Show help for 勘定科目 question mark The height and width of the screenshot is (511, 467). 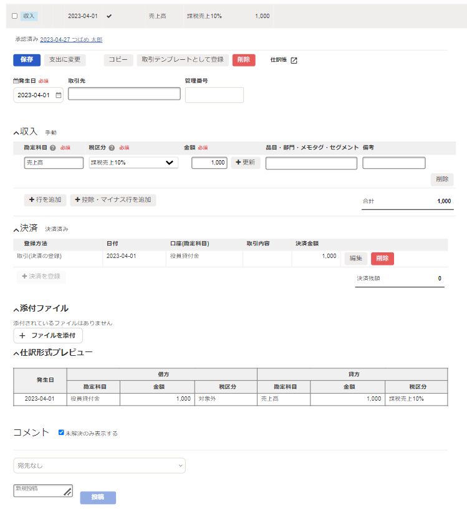click(53, 148)
